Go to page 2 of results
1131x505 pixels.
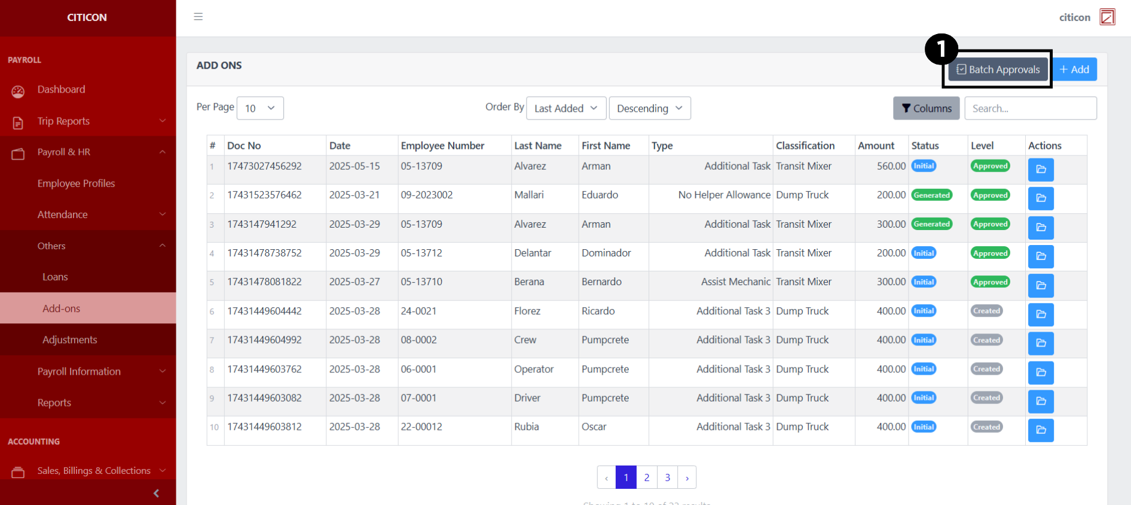pos(647,478)
